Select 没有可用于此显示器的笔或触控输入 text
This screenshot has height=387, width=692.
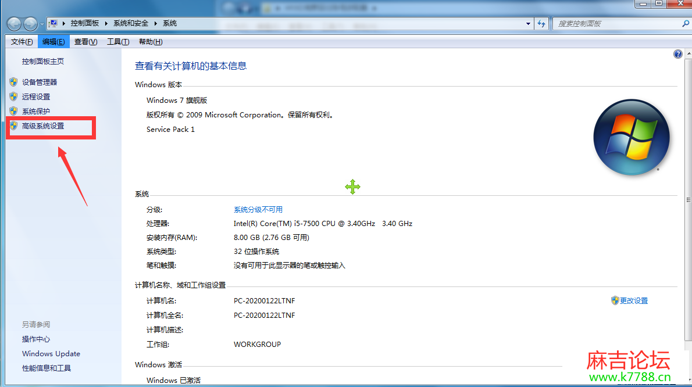point(290,266)
